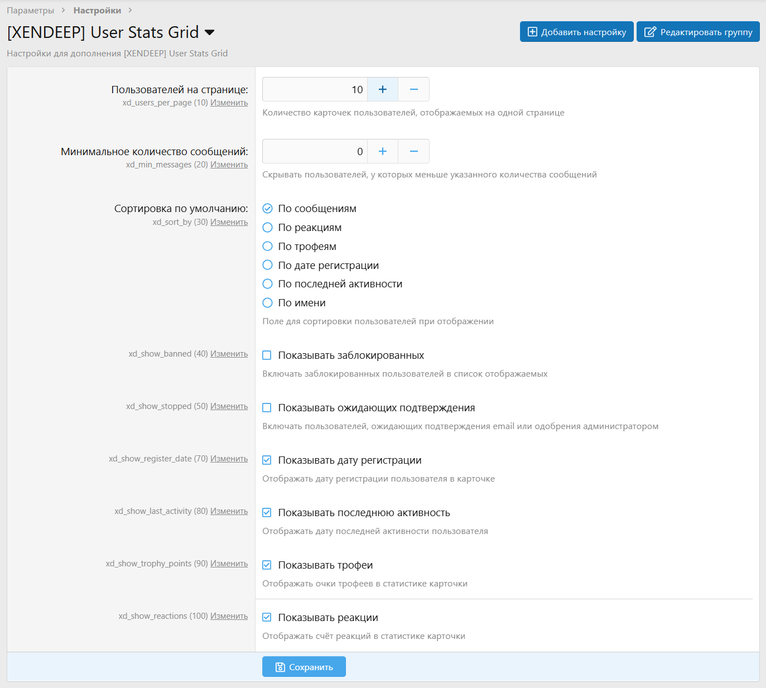Increment minimum messages count with plus
Screen dimensions: 766x688
tap(383, 151)
